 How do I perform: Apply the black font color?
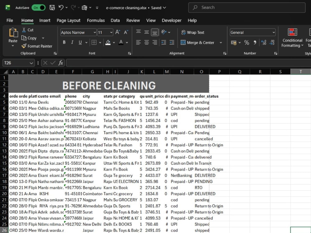click(121, 42)
